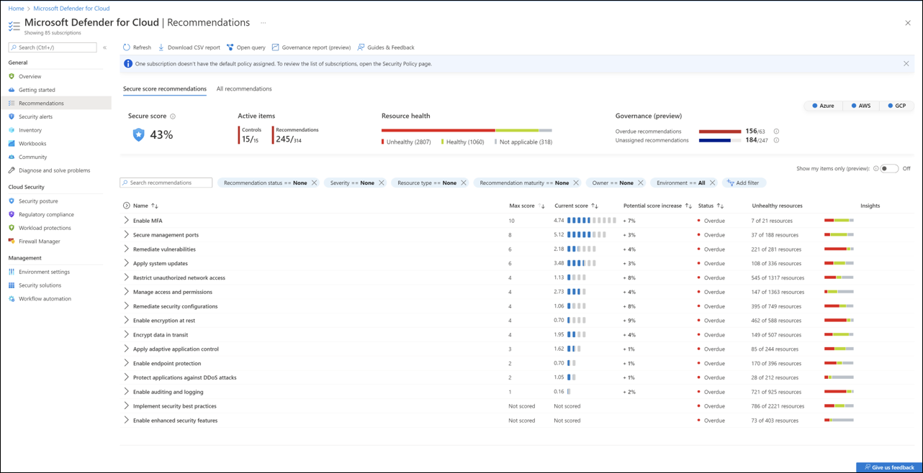
Task: Open Firewall Manager
Action: click(x=40, y=241)
